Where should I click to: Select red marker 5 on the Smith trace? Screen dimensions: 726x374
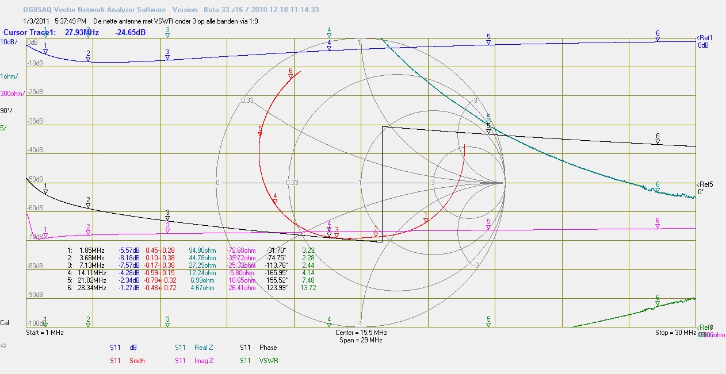pos(261,132)
